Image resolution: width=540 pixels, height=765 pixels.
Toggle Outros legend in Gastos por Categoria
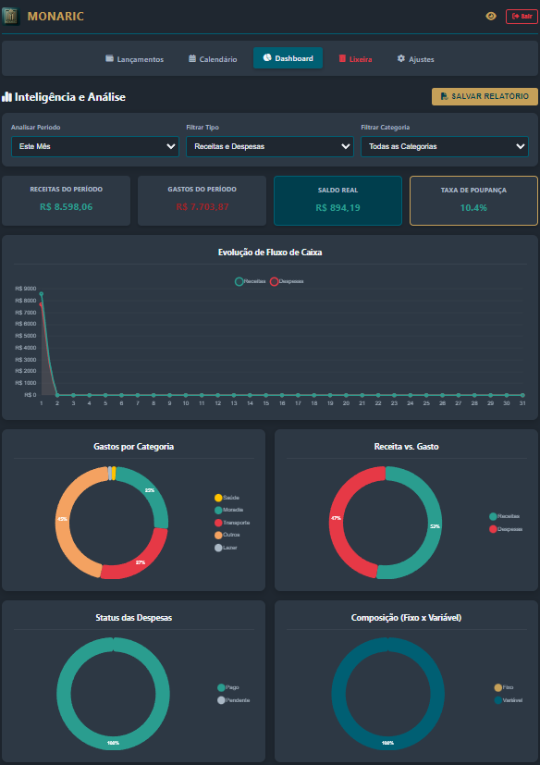pos(227,535)
